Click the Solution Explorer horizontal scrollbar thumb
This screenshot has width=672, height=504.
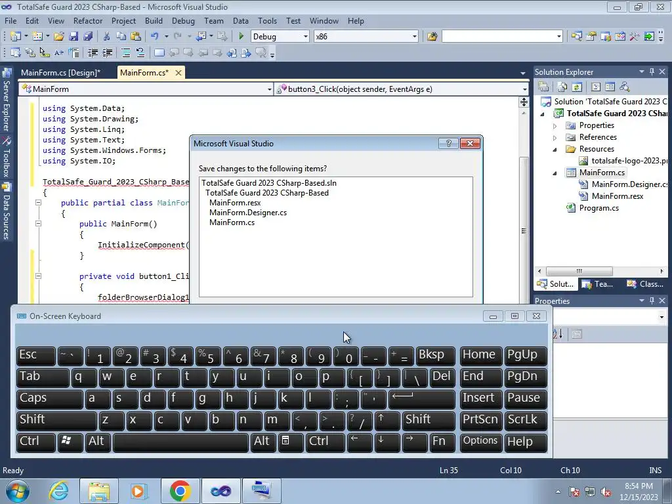coord(579,271)
